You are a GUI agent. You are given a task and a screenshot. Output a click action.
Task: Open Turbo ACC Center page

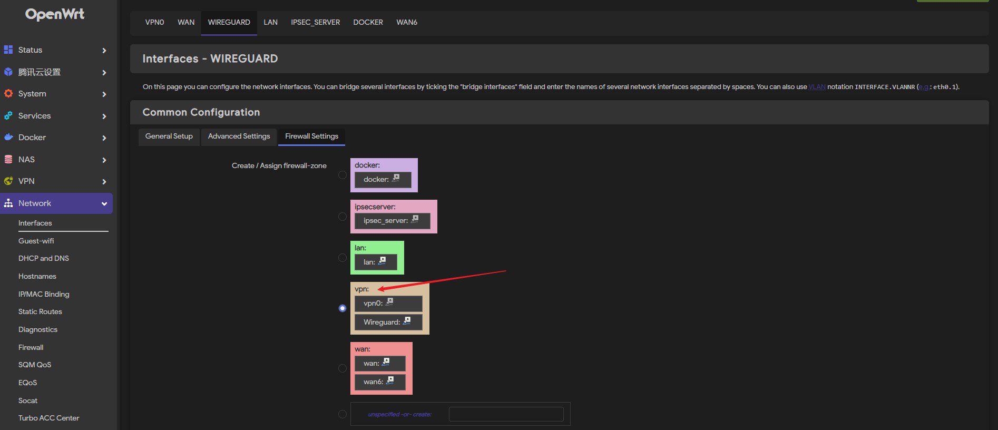coord(49,418)
